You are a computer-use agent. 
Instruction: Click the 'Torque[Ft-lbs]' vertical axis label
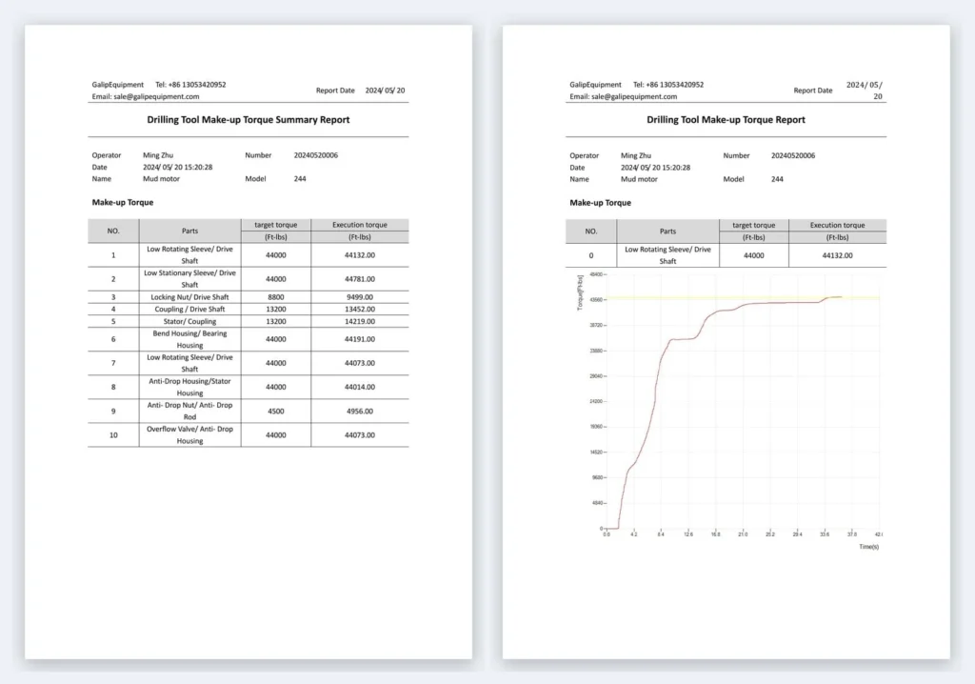point(580,292)
